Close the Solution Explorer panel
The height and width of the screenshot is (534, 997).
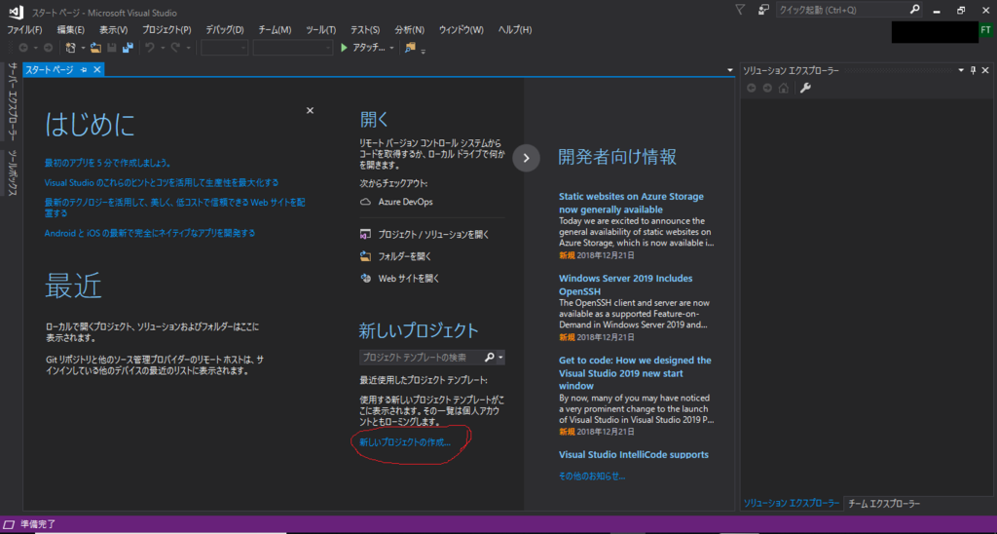click(985, 71)
